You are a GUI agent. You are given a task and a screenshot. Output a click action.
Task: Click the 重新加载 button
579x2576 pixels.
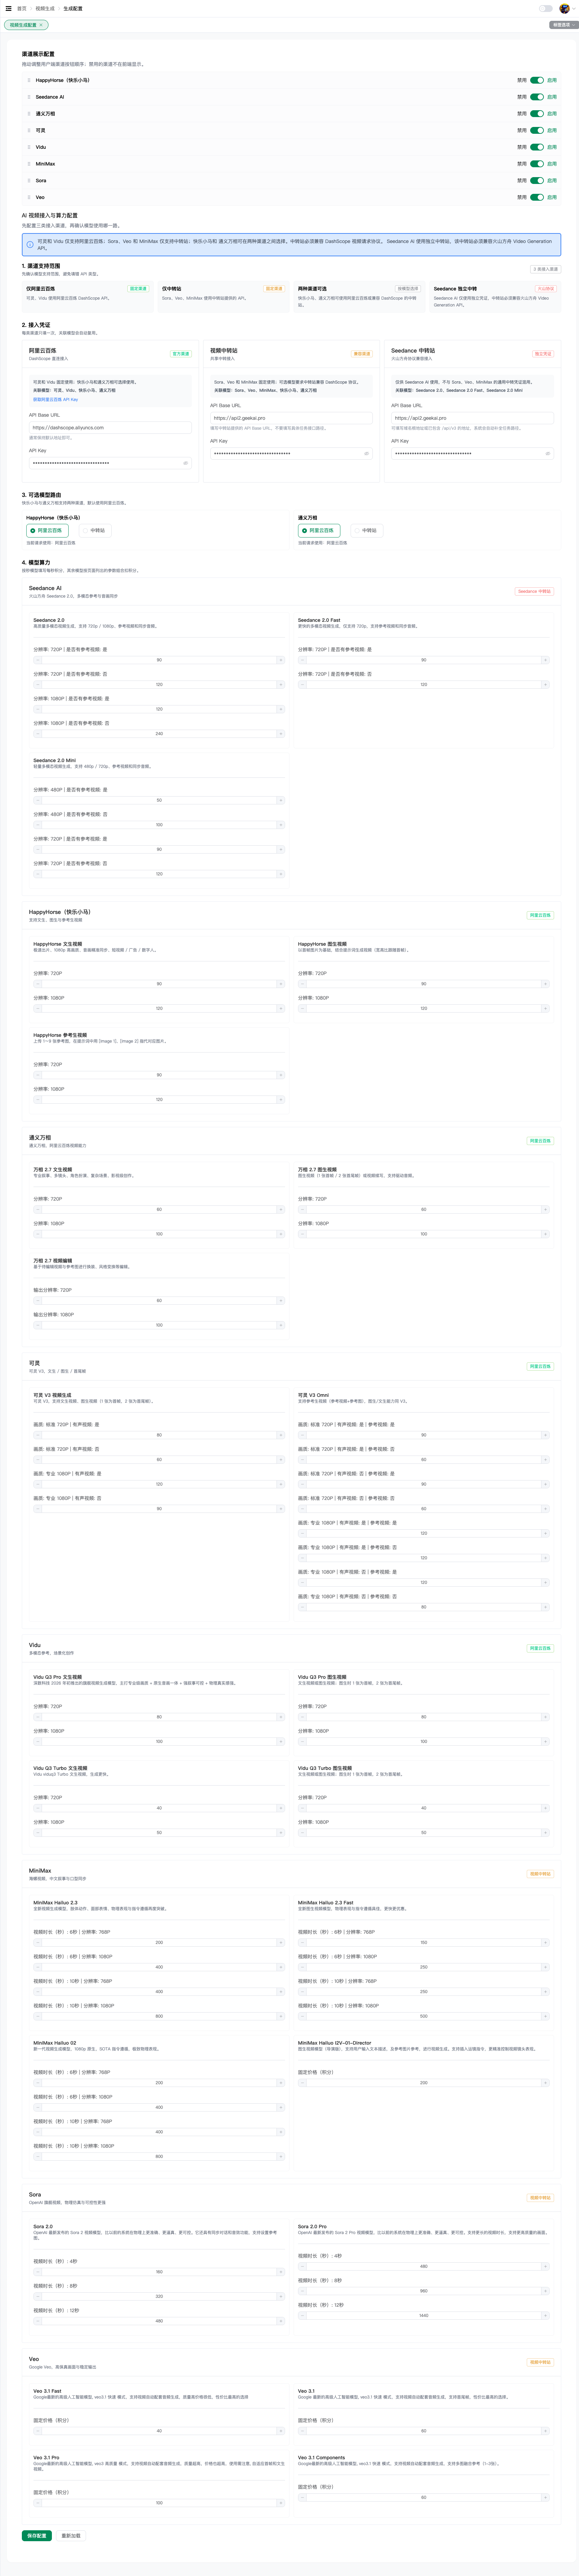coord(71,2536)
